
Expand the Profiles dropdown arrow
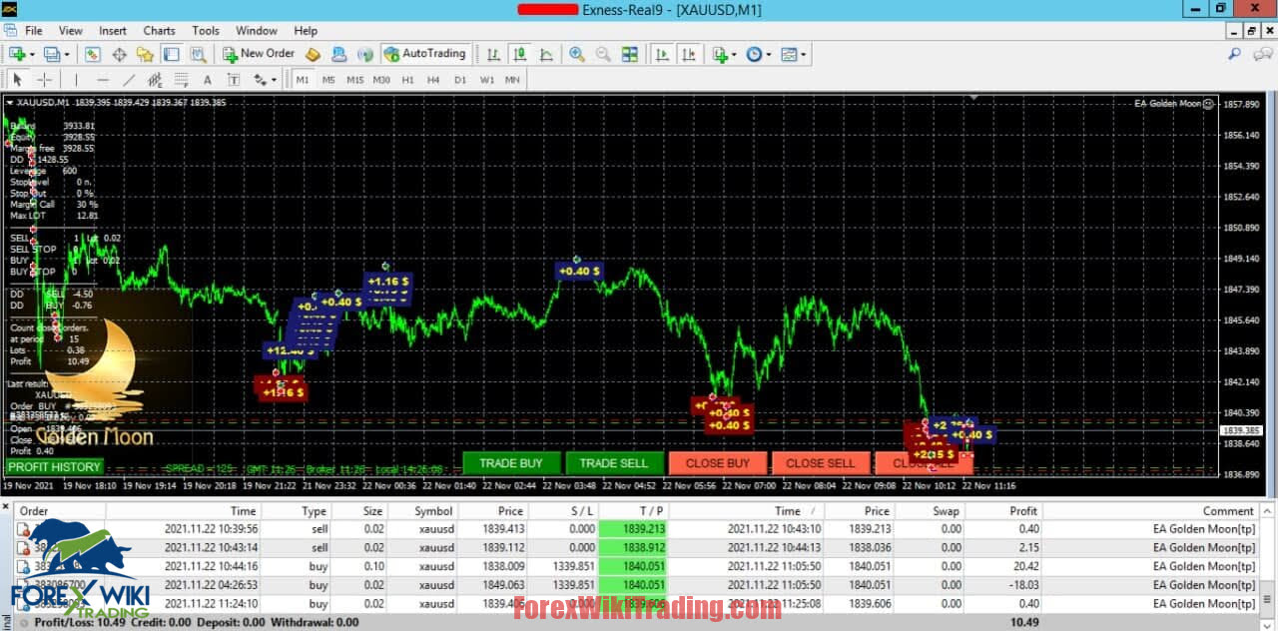(x=66, y=55)
